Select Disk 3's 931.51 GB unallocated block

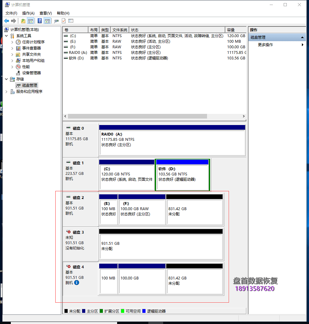[x=161, y=244]
